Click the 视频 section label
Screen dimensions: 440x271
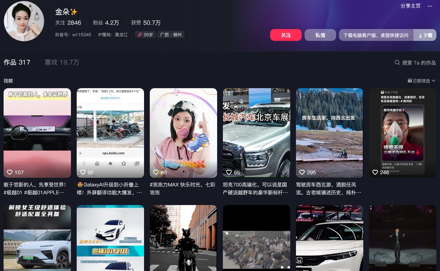(8, 81)
